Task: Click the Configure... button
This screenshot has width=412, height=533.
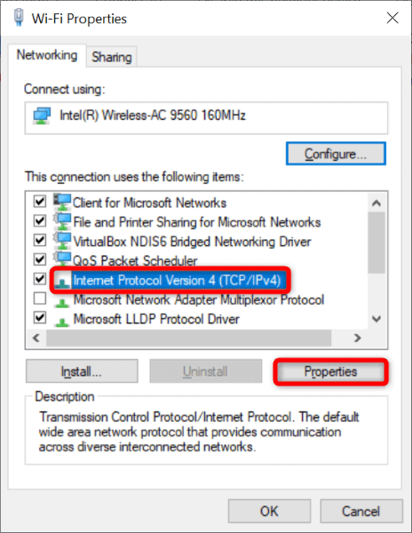Action: pos(336,154)
